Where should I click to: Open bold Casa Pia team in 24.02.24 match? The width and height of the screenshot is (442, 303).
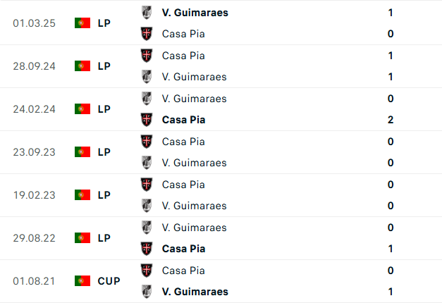pyautogui.click(x=183, y=120)
